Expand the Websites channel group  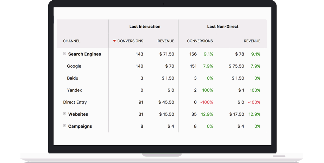(65, 114)
